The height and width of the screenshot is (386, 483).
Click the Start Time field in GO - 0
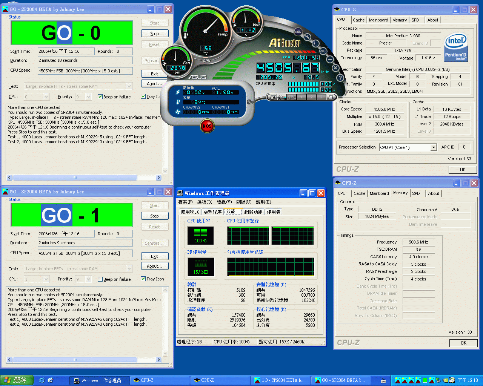pyautogui.click(x=66, y=51)
